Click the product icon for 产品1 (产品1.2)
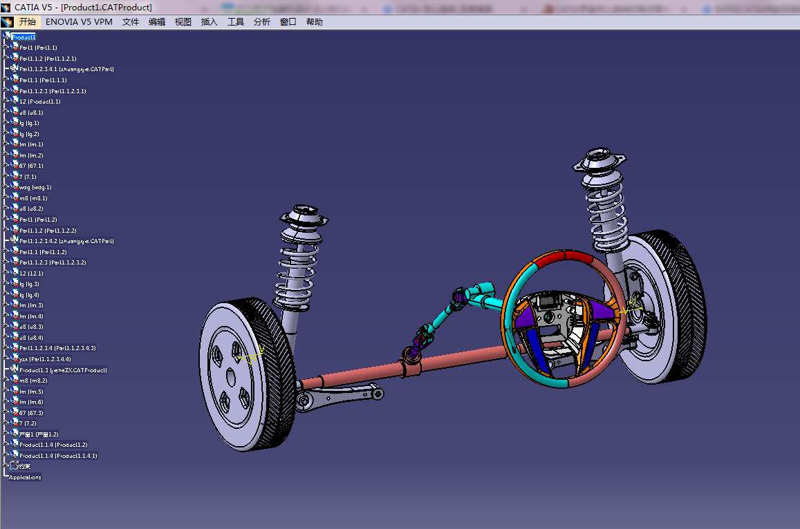800x529 pixels. [x=15, y=434]
